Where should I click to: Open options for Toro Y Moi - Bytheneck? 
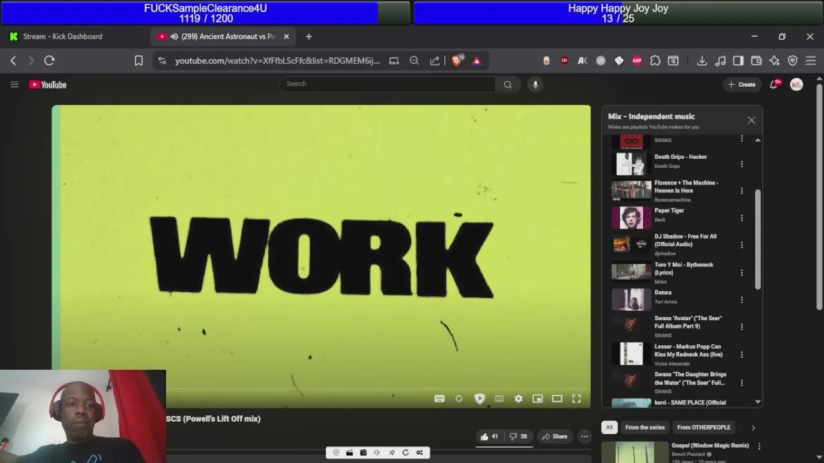coord(742,273)
